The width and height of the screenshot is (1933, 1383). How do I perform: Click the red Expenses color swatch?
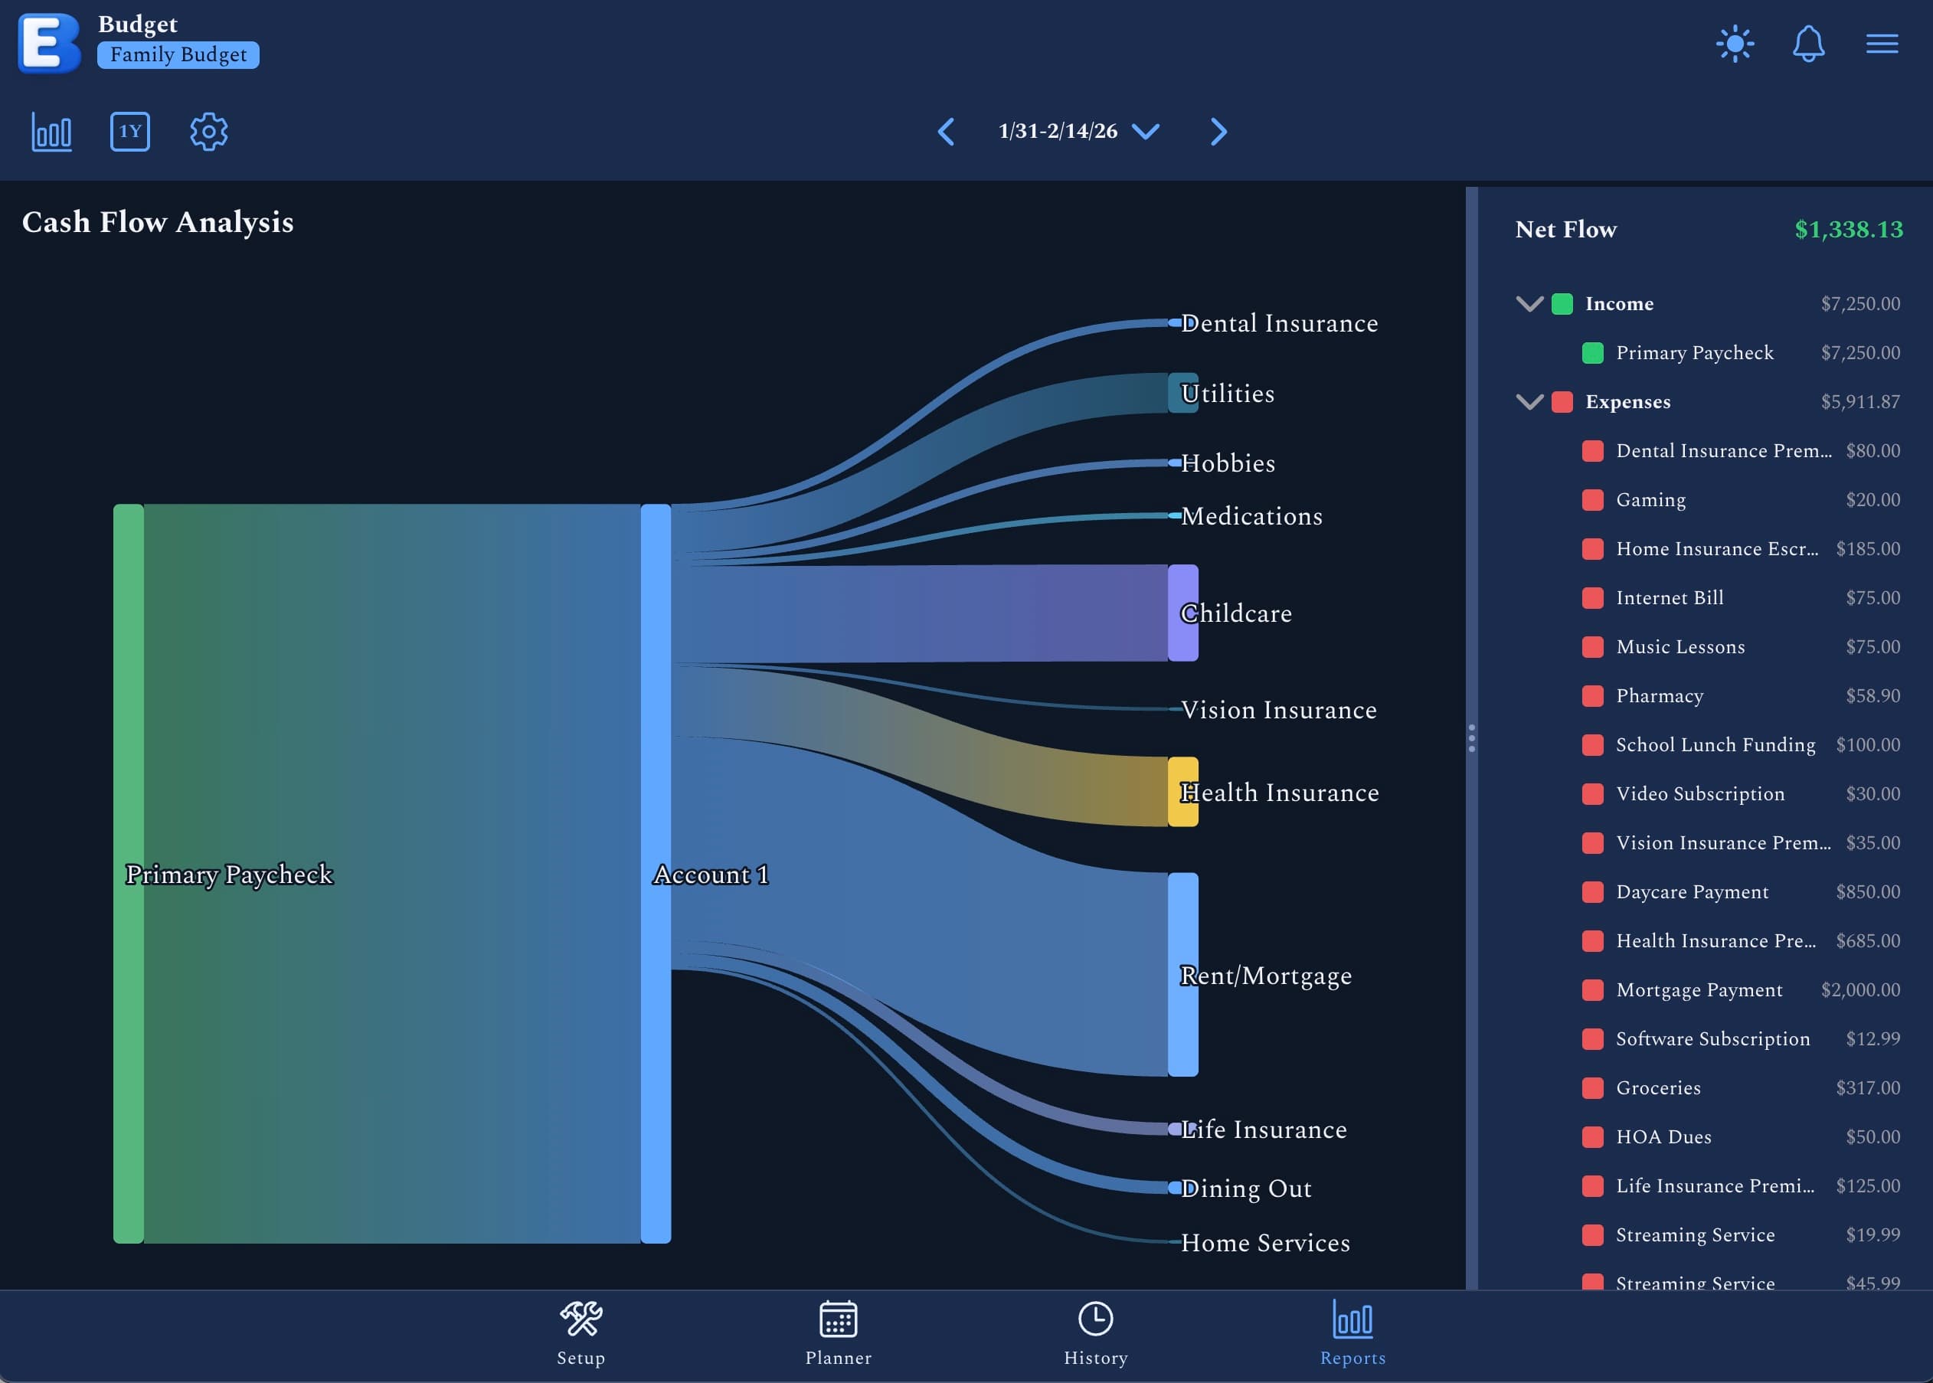(1562, 402)
